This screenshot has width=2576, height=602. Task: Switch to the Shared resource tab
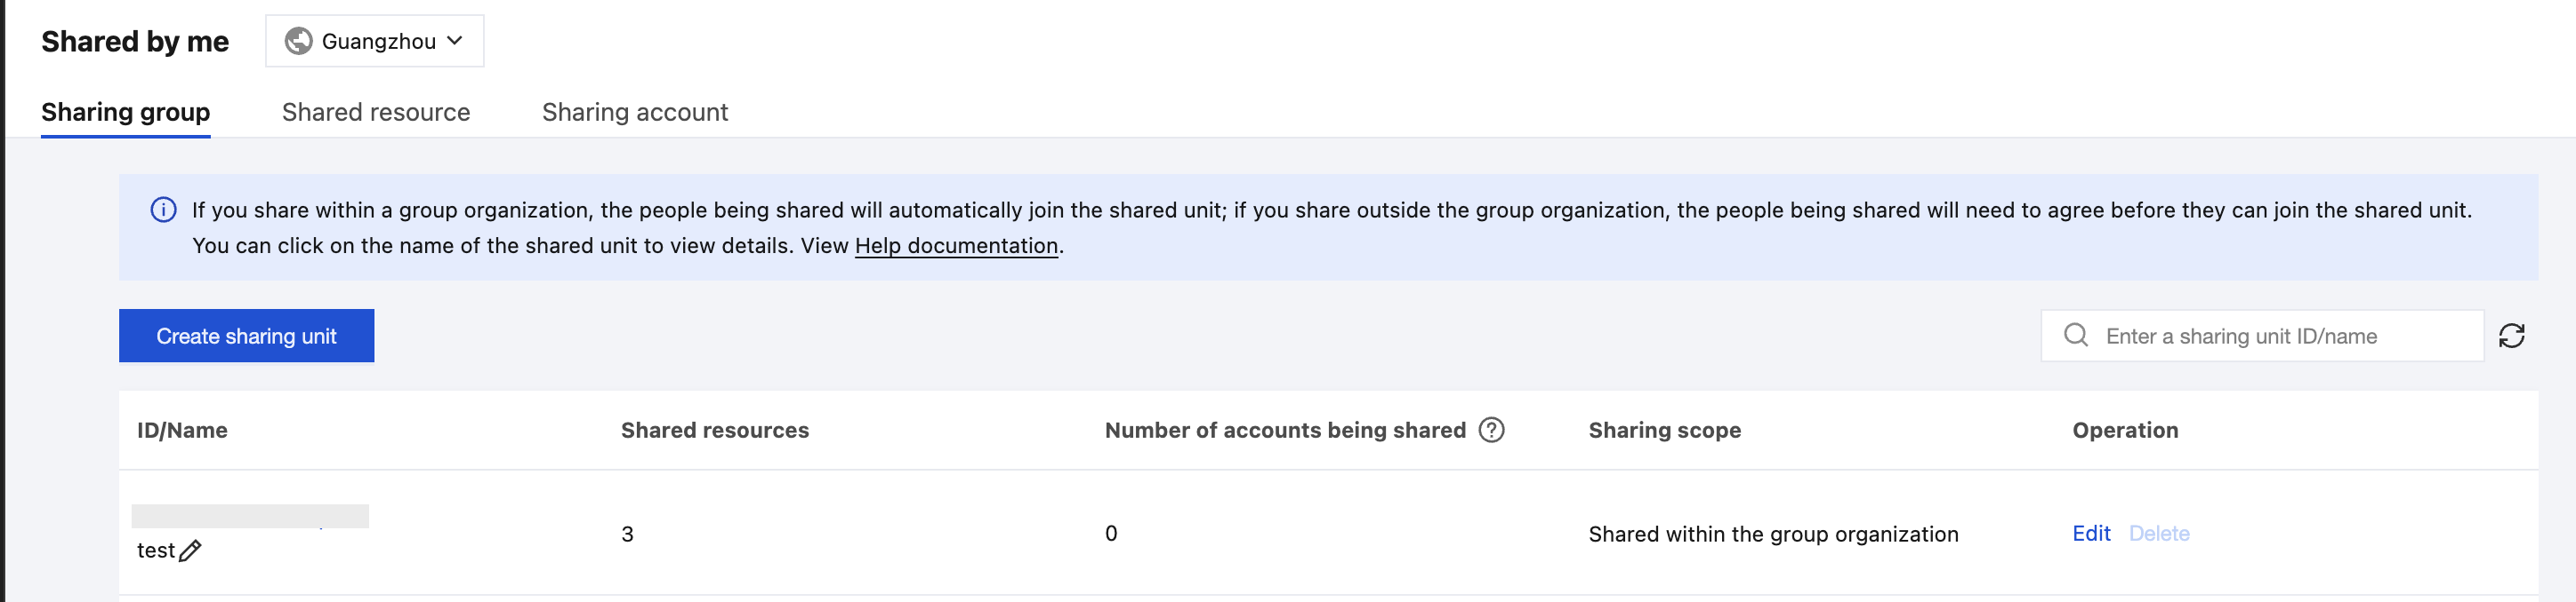pyautogui.click(x=376, y=112)
